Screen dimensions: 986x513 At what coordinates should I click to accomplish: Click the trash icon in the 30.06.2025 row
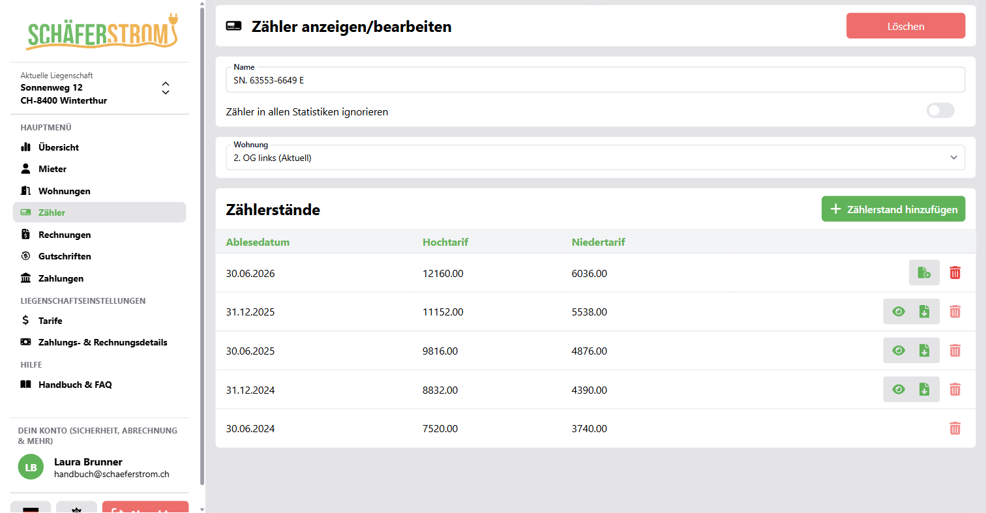click(955, 351)
